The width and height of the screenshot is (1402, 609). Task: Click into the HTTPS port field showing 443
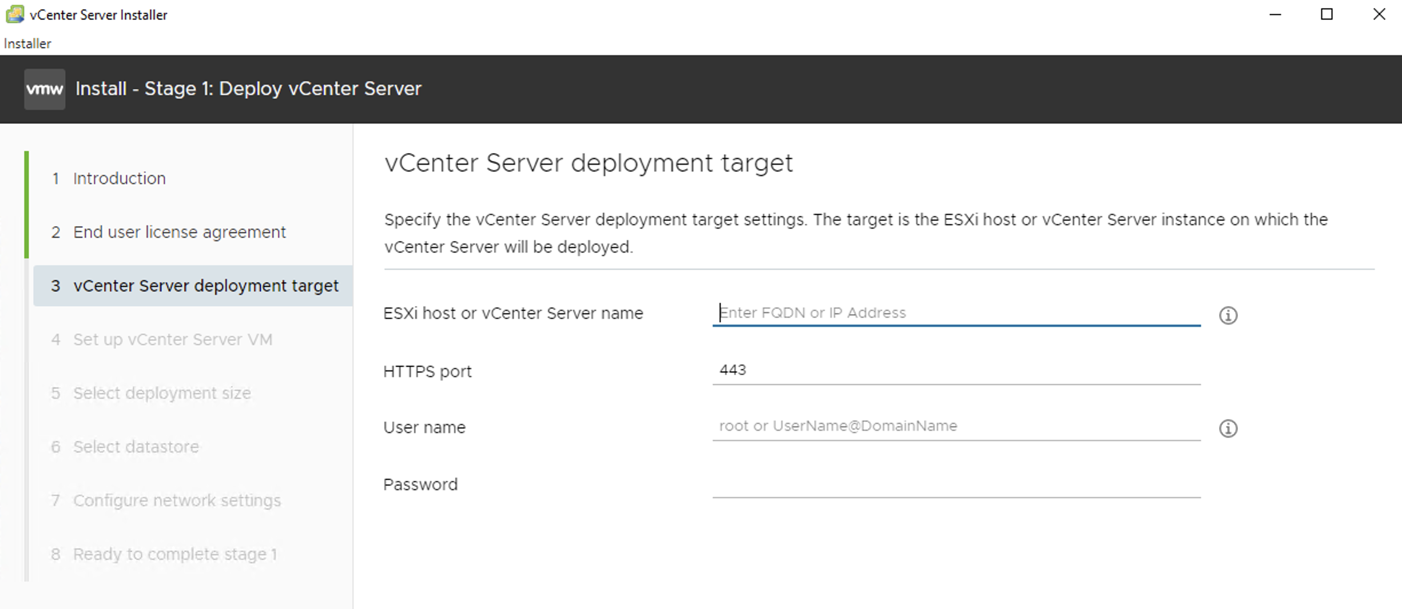click(x=956, y=370)
